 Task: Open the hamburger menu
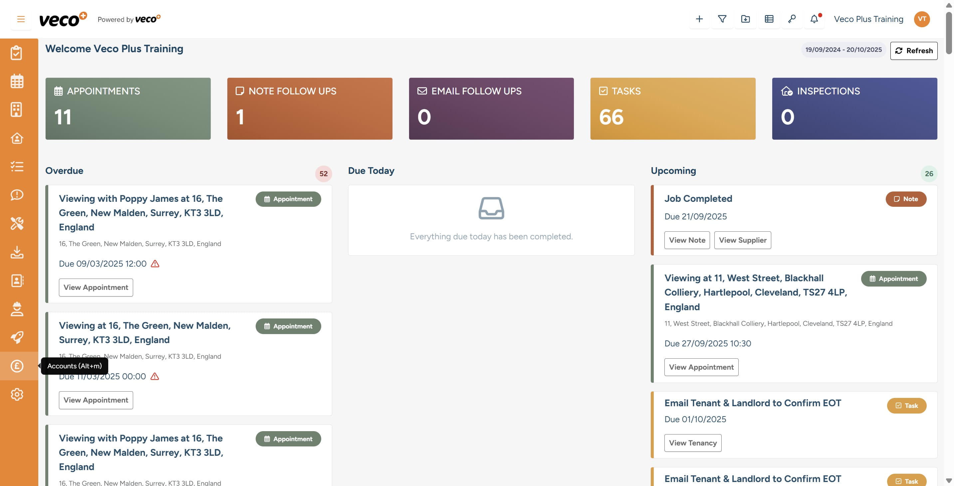[x=21, y=19]
